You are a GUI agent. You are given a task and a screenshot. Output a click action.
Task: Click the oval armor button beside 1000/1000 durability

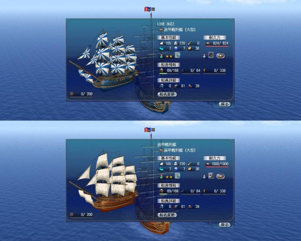coord(220,176)
